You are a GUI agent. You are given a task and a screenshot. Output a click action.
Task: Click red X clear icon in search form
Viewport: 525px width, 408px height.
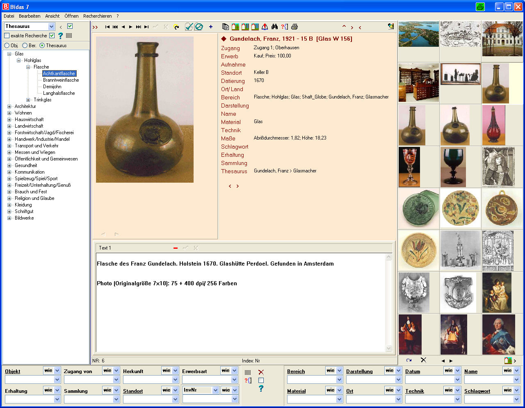(x=261, y=372)
